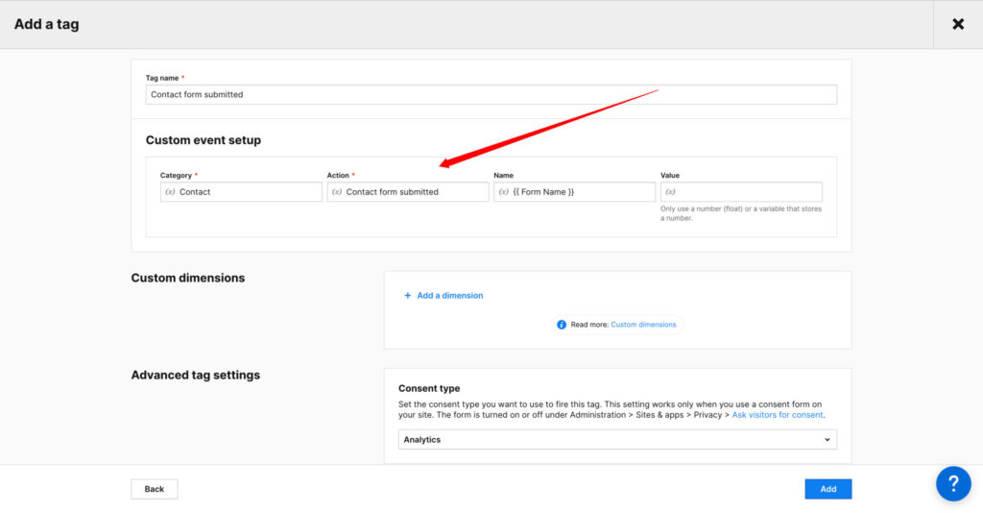The width and height of the screenshot is (983, 513).
Task: Select the Action field containing Contact form submitted
Action: [x=413, y=192]
